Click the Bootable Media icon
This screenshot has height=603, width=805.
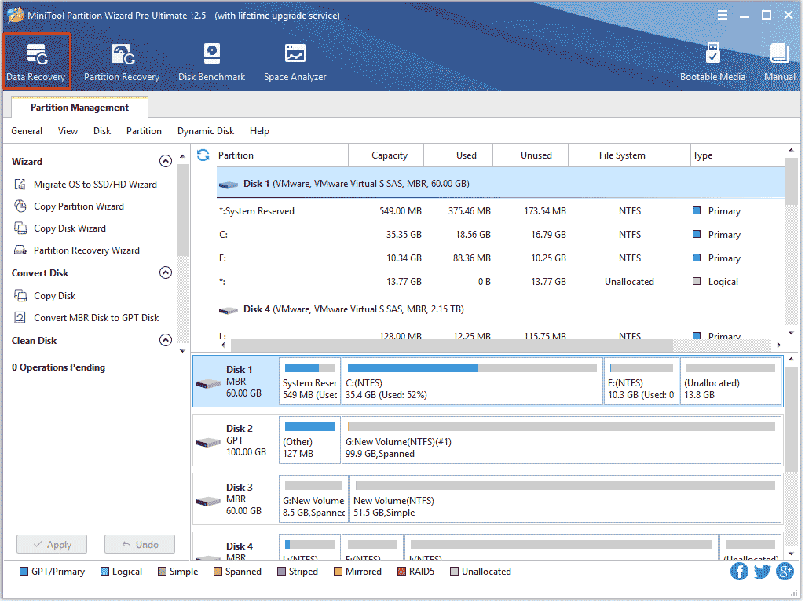click(713, 61)
